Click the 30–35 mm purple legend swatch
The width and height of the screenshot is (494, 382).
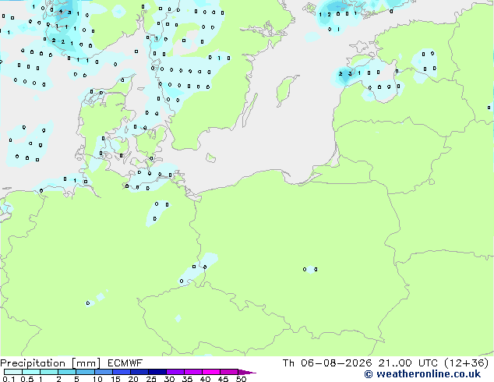click(x=175, y=372)
